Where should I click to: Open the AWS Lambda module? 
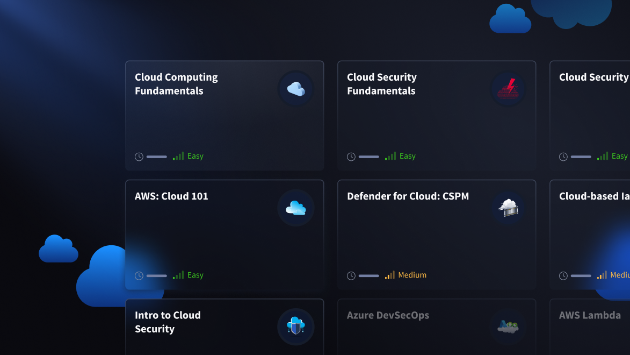click(590, 327)
